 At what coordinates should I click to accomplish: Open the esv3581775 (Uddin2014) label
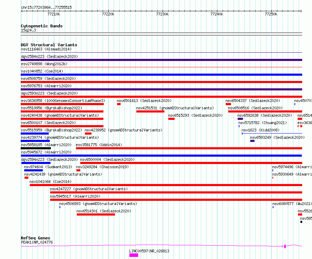(99, 145)
